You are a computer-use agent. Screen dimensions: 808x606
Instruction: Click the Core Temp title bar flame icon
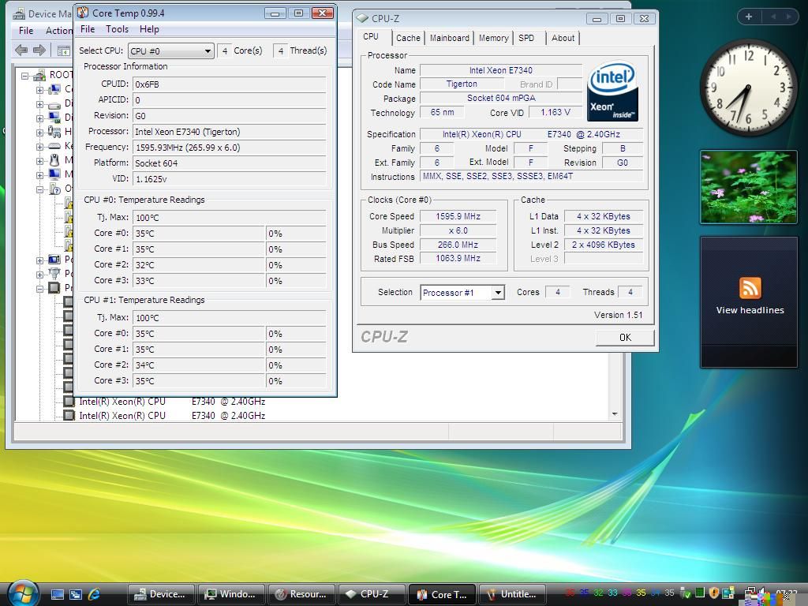pos(83,13)
